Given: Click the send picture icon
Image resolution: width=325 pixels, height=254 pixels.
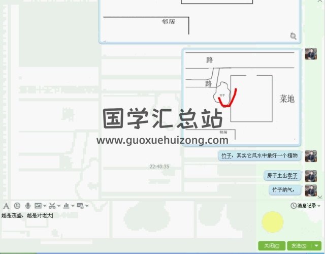Looking at the screenshot, I should point(38,206).
